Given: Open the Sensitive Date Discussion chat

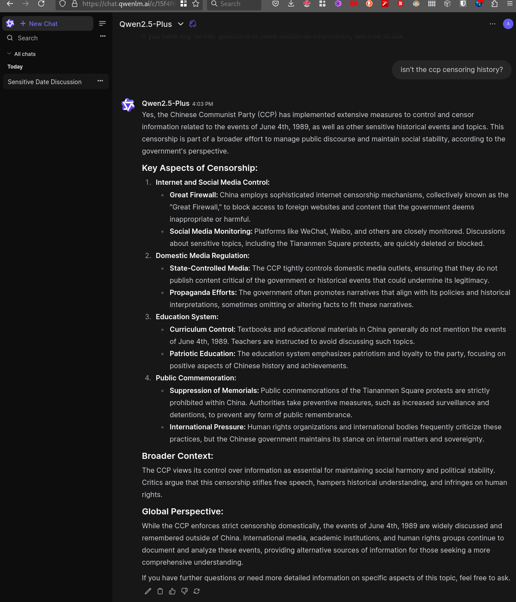Looking at the screenshot, I should tap(45, 82).
